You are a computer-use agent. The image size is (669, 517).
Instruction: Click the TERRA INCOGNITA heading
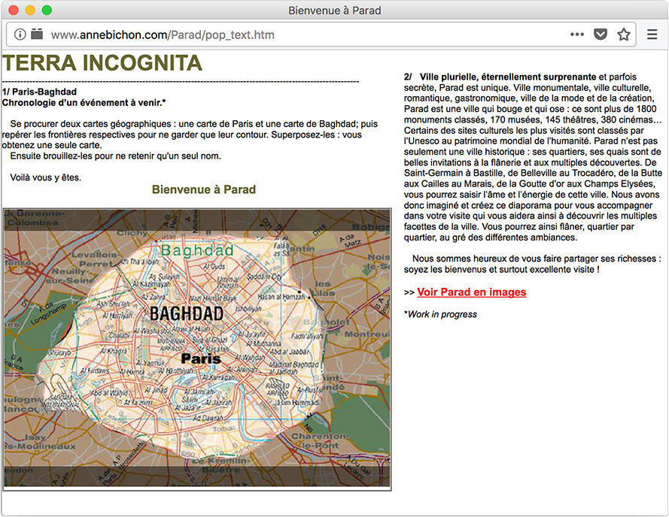pos(102,63)
